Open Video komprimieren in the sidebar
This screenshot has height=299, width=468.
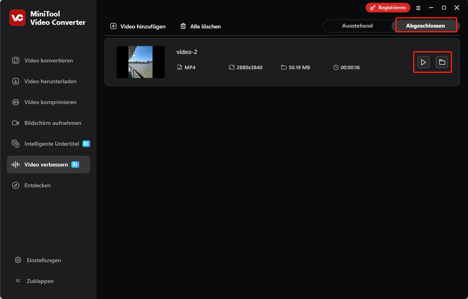[48, 102]
